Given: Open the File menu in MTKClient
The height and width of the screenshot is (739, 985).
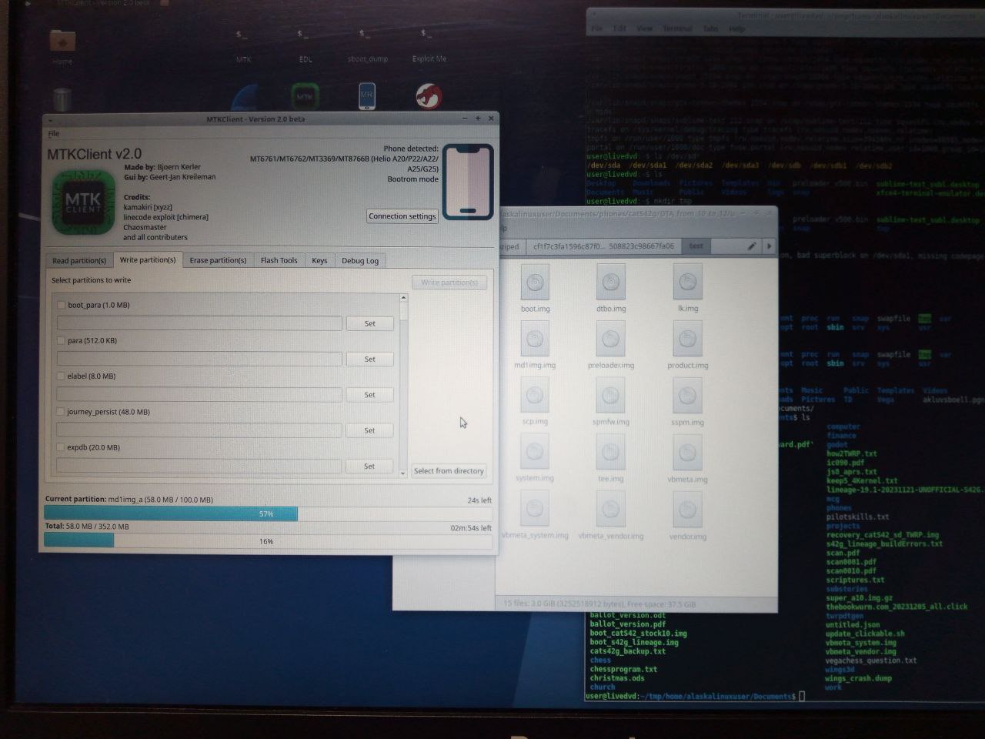Looking at the screenshot, I should [54, 134].
